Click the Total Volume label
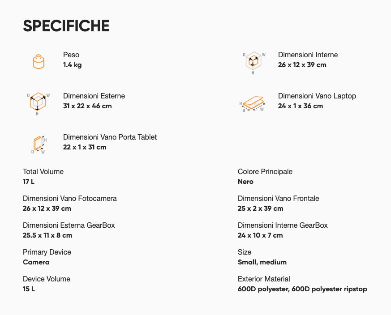 (43, 172)
